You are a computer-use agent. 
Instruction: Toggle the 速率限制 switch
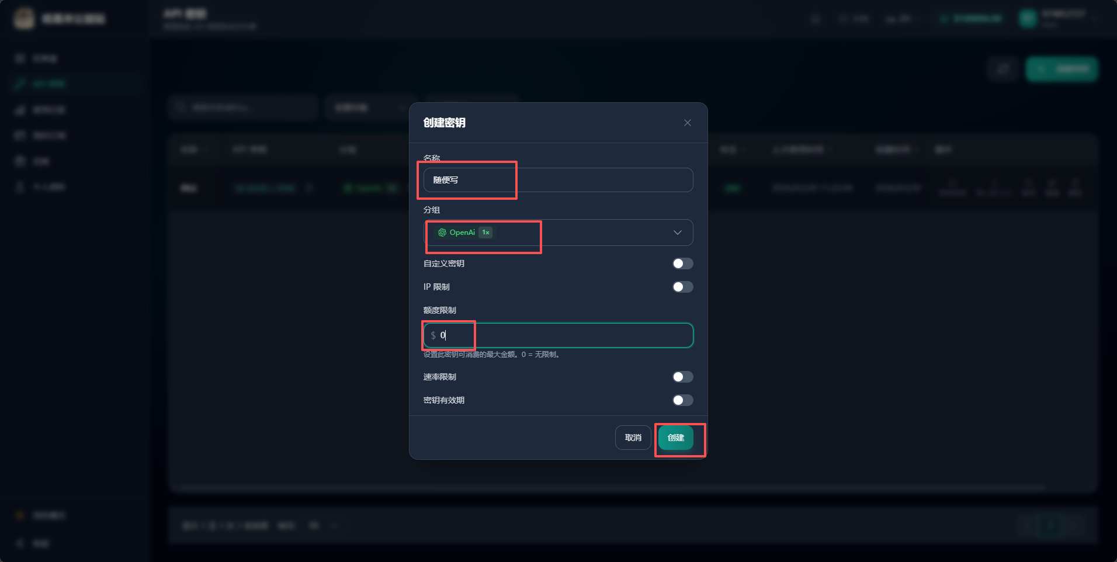[682, 377]
